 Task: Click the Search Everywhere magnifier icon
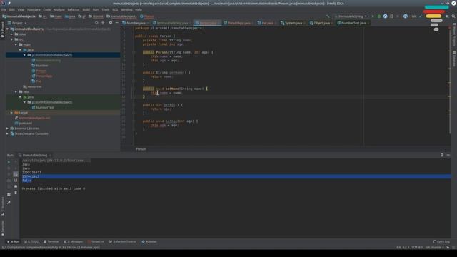pos(453,16)
